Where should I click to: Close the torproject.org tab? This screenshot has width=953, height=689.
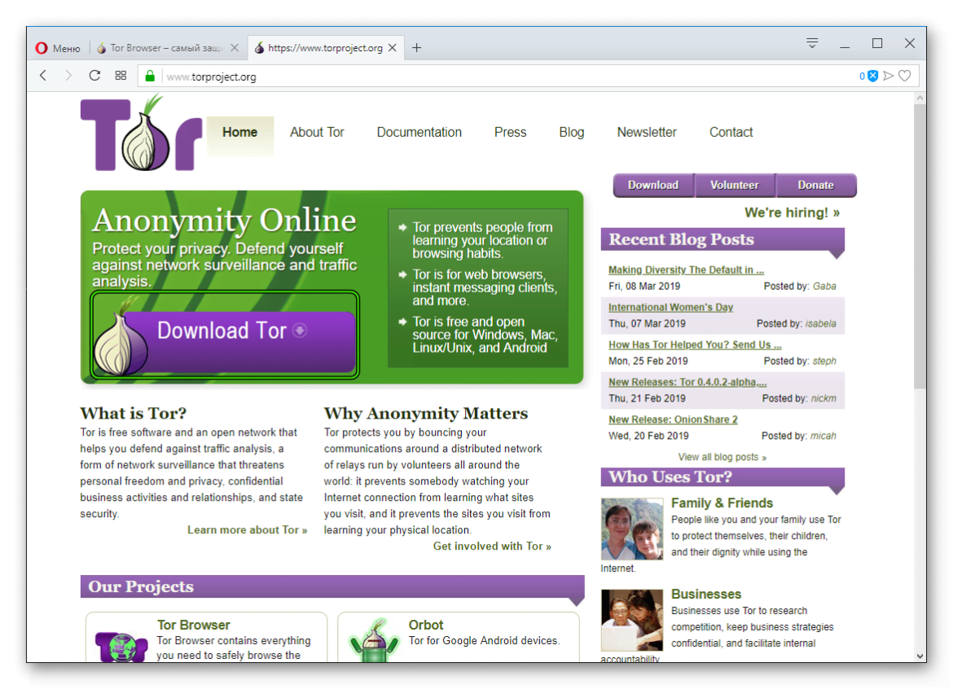393,48
